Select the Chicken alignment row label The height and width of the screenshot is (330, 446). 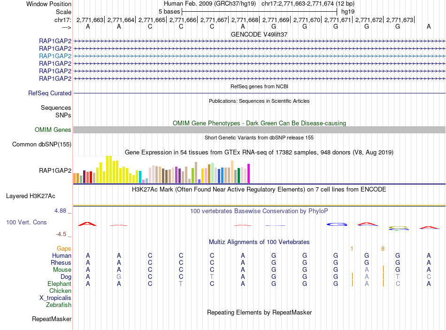(60, 291)
